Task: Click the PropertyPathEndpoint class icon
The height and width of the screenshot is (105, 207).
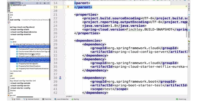Action: coord(17,64)
